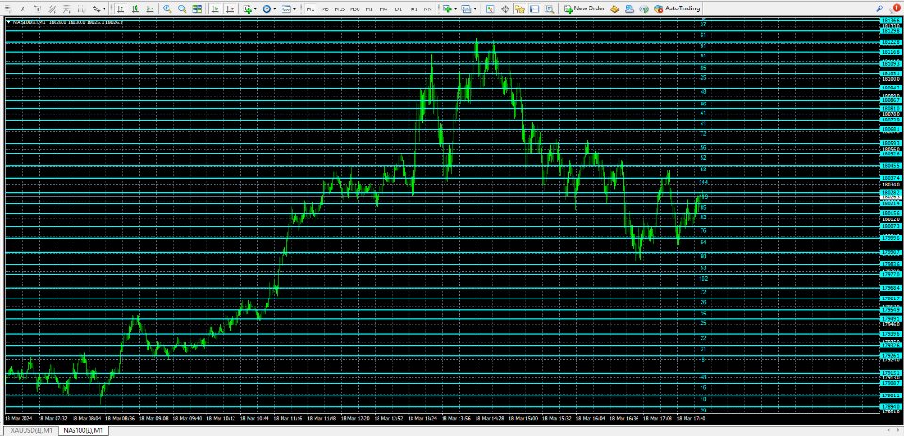The height and width of the screenshot is (436, 904).
Task: Select the M1 timeframe
Action: pyautogui.click(x=310, y=9)
